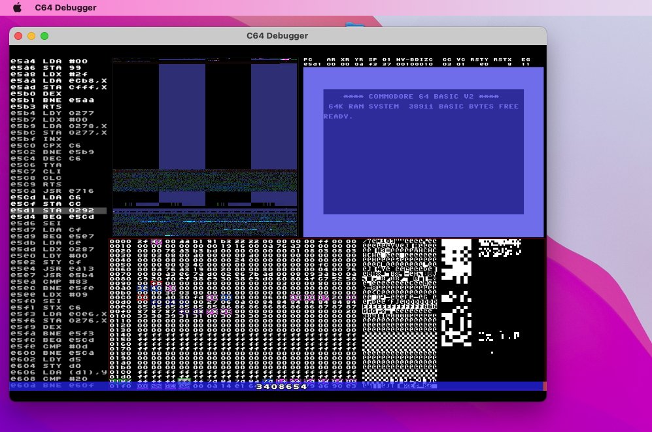Choose disassembly line e5e7 JSR e5b4

tap(52, 275)
